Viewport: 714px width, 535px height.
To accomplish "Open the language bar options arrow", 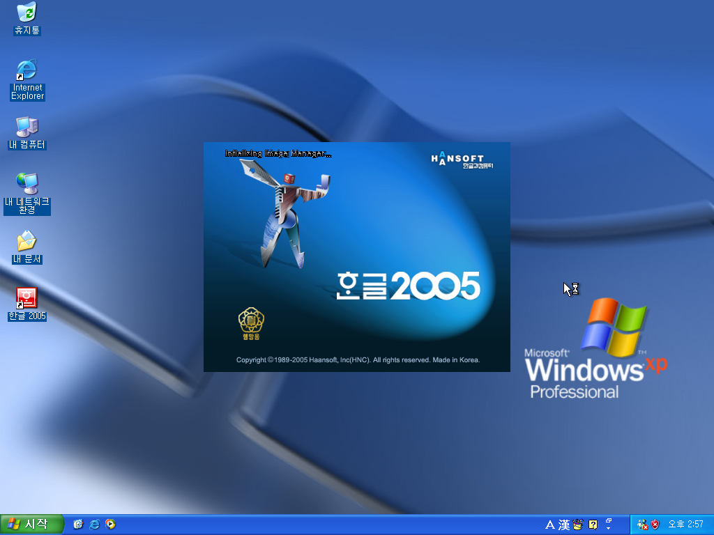I will [x=608, y=529].
